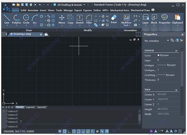
Task: Click the Donut tool icon
Action: pyautogui.click(x=53, y=25)
